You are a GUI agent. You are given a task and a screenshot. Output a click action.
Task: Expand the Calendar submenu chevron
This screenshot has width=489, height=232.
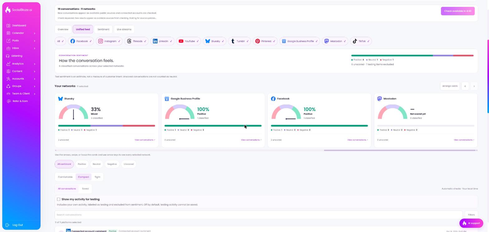(x=34, y=33)
